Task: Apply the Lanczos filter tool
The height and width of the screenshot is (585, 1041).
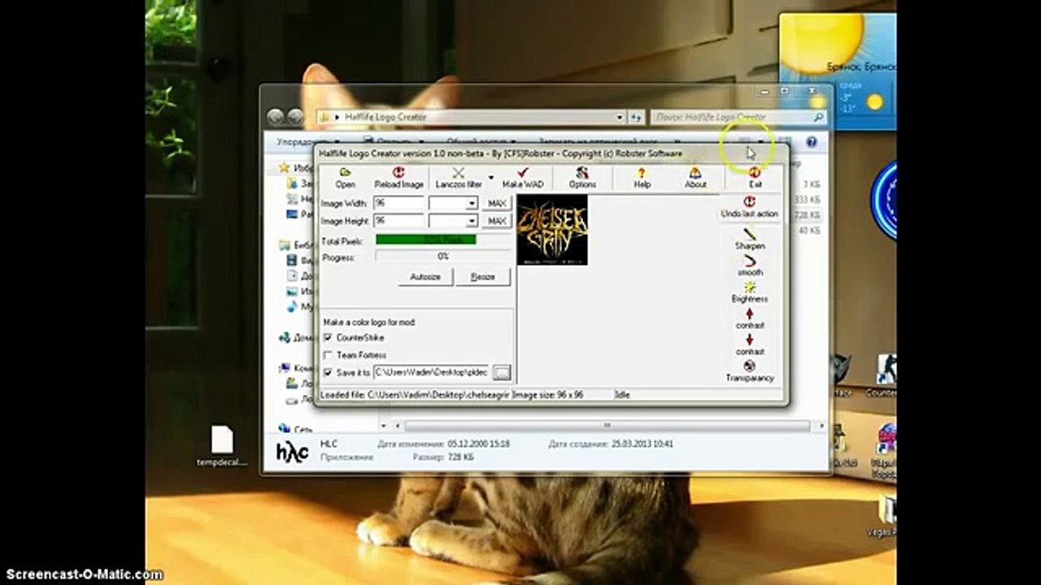Action: [x=459, y=178]
